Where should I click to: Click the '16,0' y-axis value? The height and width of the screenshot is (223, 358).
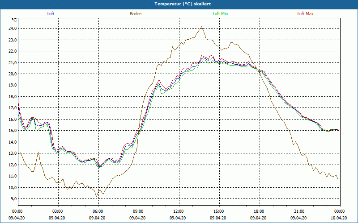coord(13,119)
